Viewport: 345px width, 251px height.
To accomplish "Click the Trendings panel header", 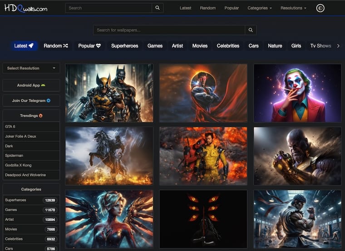I will click(31, 115).
